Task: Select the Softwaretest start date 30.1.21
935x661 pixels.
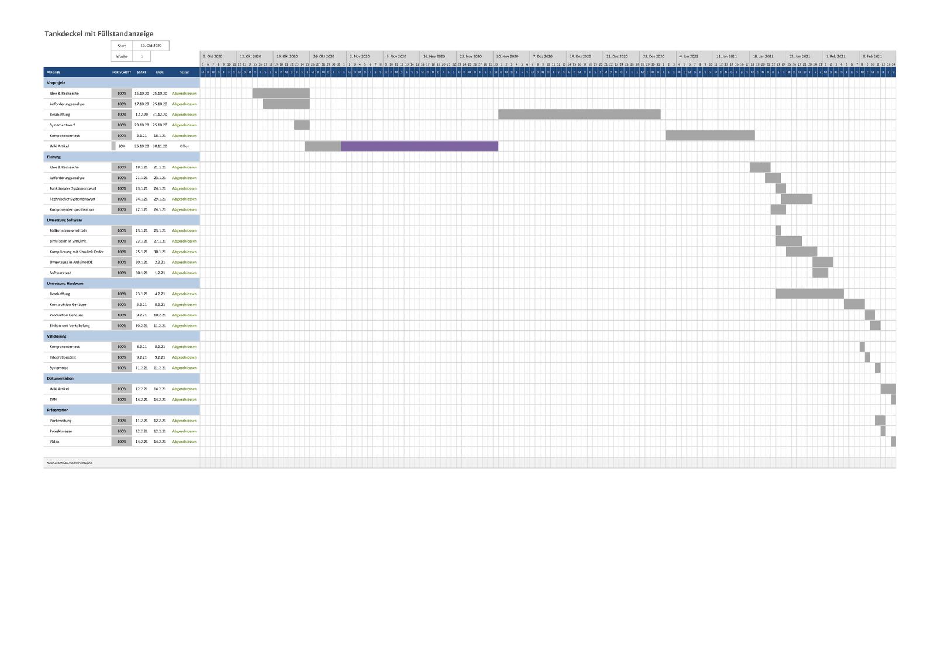Action: point(142,273)
